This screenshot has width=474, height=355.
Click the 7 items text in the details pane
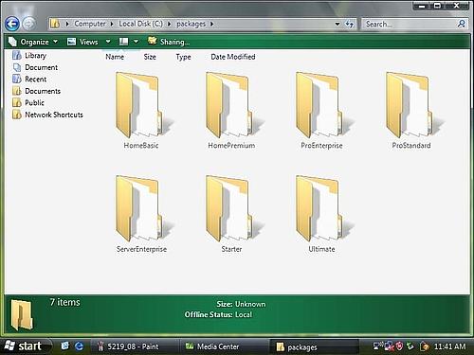coord(64,302)
